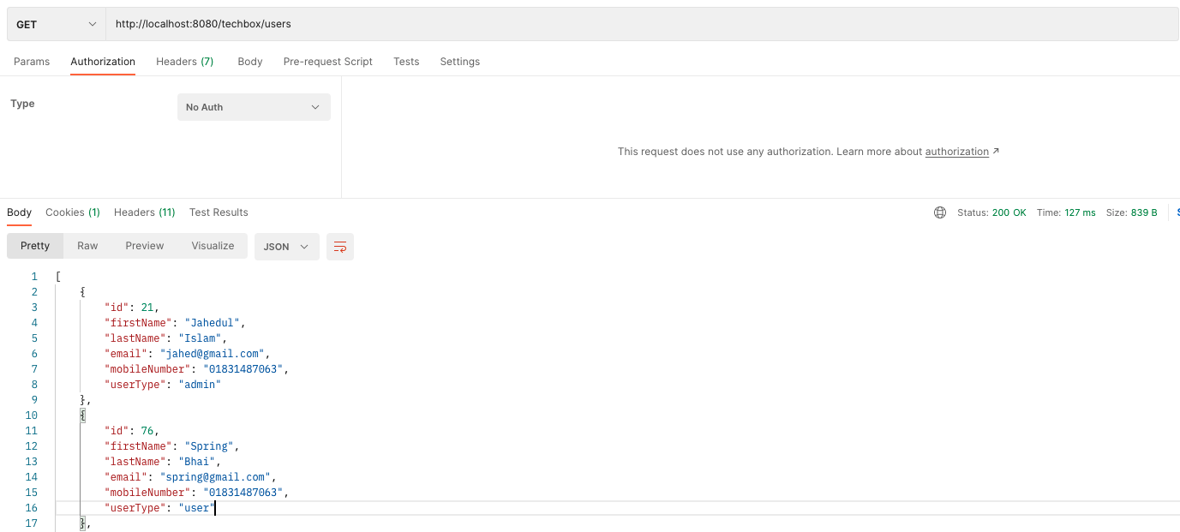
Task: Click the "admin" userType value
Action: 200,385
